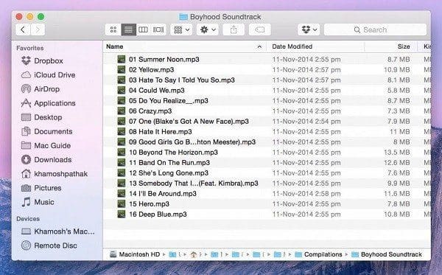442x275 pixels.
Task: Click the home folder icon in path bar
Action: pos(193,254)
